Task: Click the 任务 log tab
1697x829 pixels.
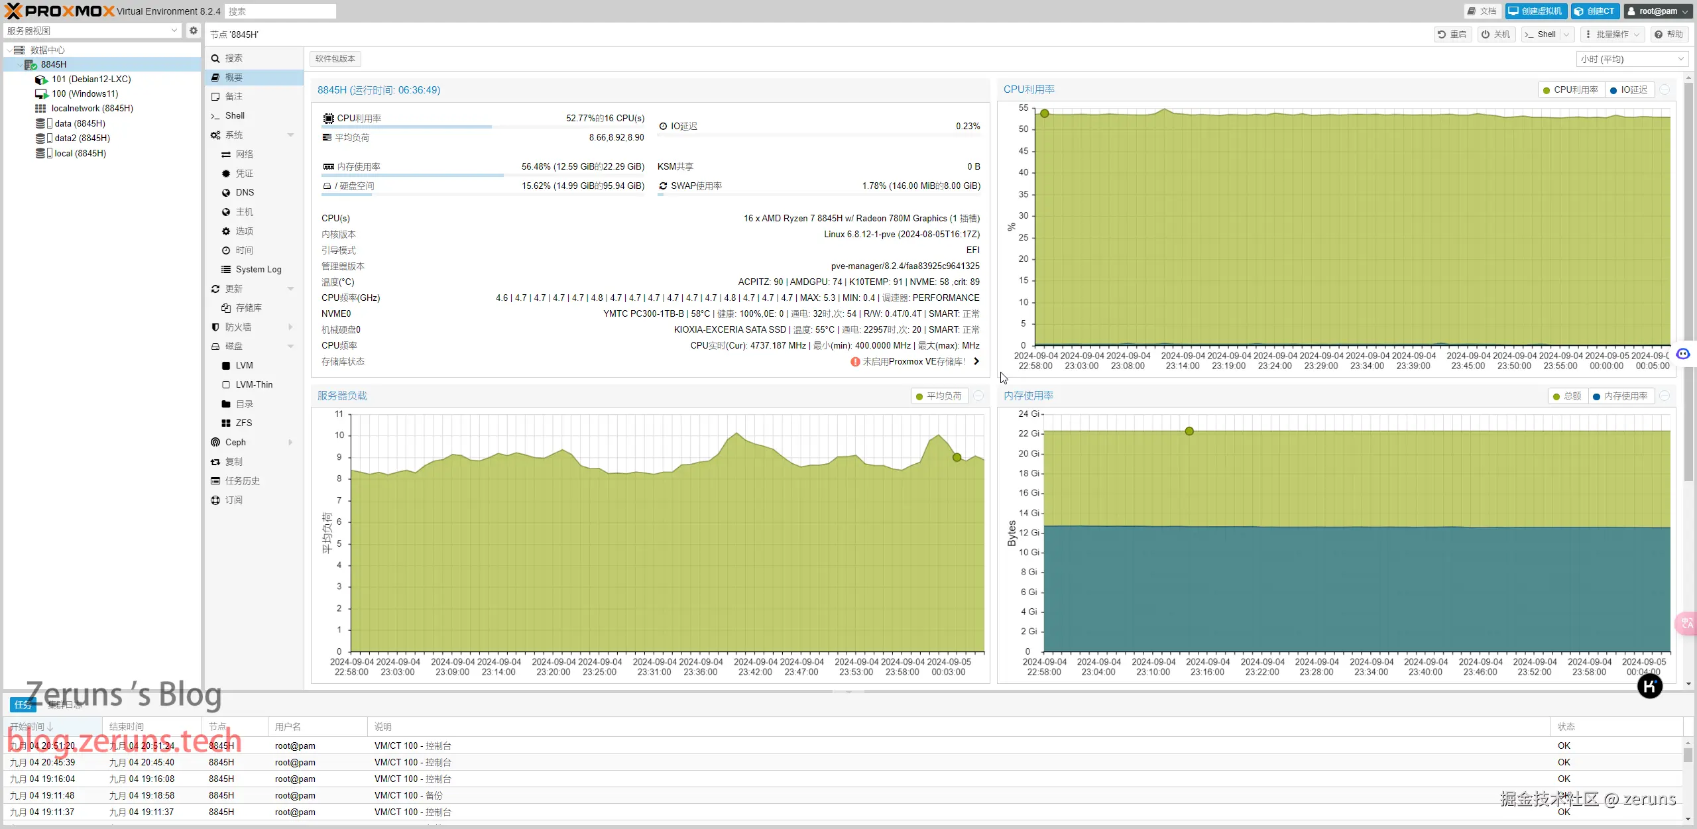Action: (23, 704)
